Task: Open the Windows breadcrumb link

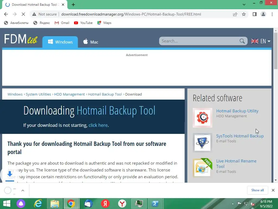Action: pos(15,94)
